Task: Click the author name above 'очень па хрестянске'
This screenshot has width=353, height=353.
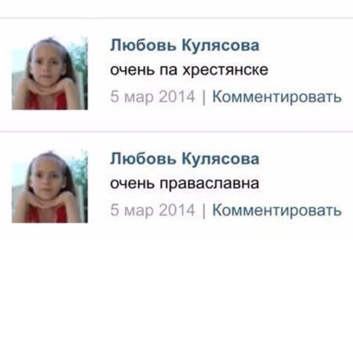Action: (185, 46)
